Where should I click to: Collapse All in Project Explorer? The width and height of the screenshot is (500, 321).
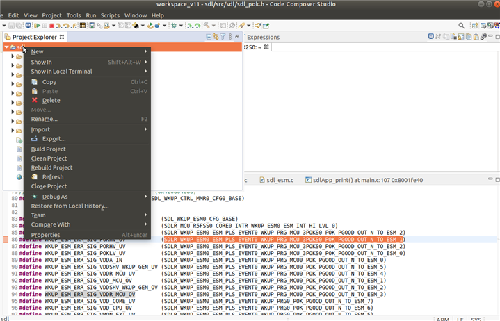pos(209,37)
